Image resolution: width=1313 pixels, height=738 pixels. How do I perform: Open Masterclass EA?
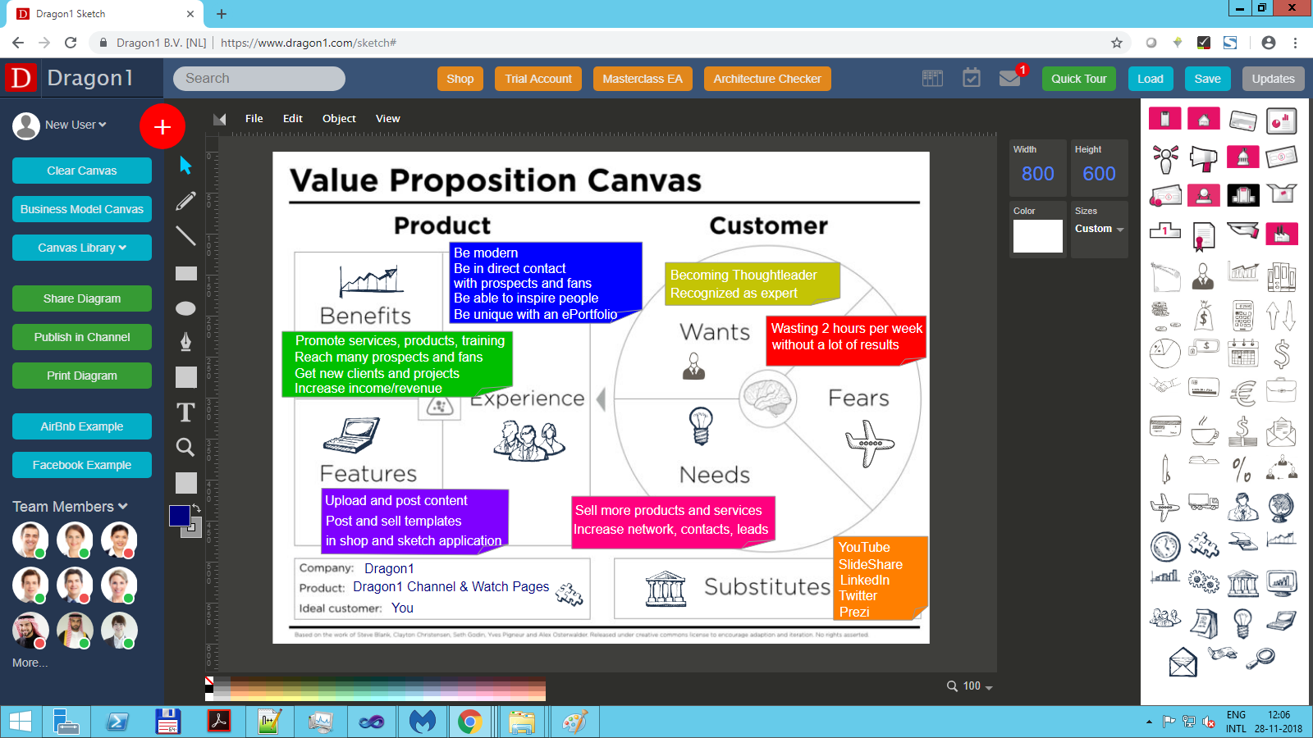(643, 79)
